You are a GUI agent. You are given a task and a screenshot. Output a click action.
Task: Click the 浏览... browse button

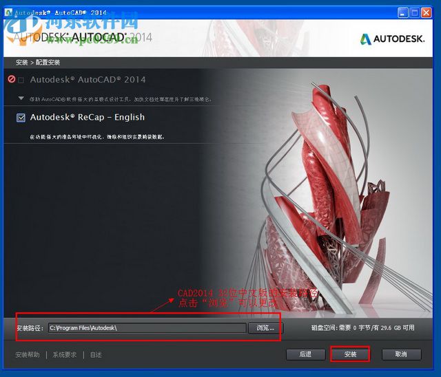click(265, 327)
